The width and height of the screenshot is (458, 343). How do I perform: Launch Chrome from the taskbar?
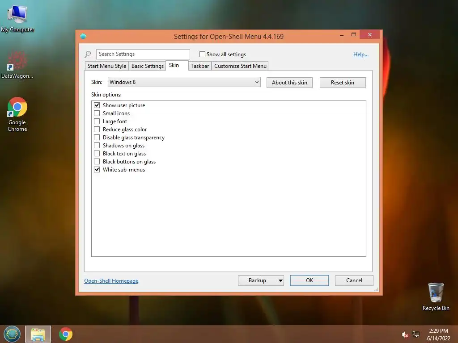(x=66, y=334)
